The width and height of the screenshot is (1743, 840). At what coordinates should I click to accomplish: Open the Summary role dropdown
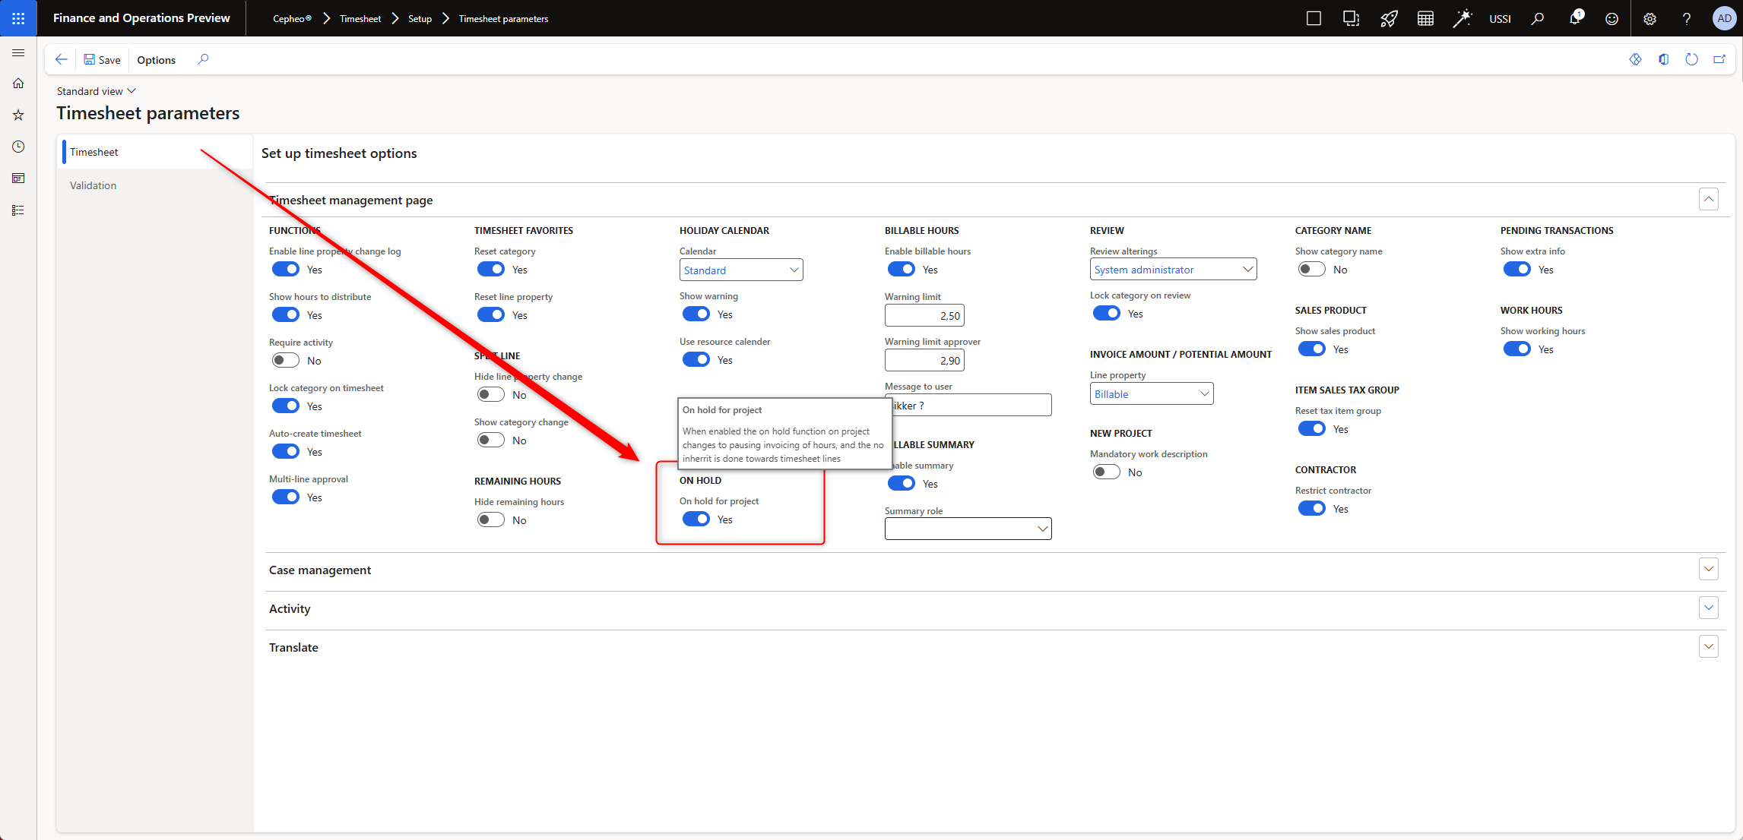(967, 529)
